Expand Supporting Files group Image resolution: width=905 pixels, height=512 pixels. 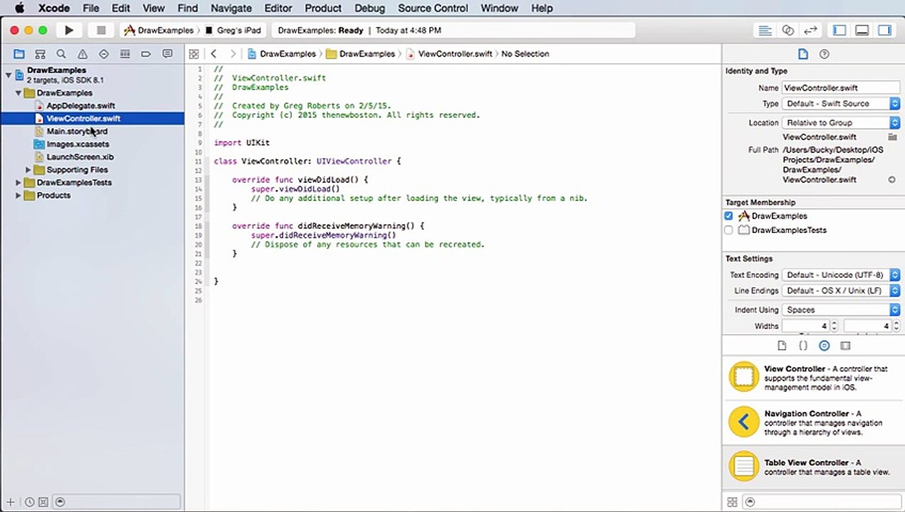[x=28, y=170]
